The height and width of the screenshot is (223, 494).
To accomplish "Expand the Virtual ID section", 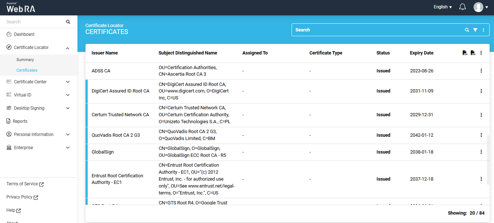I will [68, 95].
